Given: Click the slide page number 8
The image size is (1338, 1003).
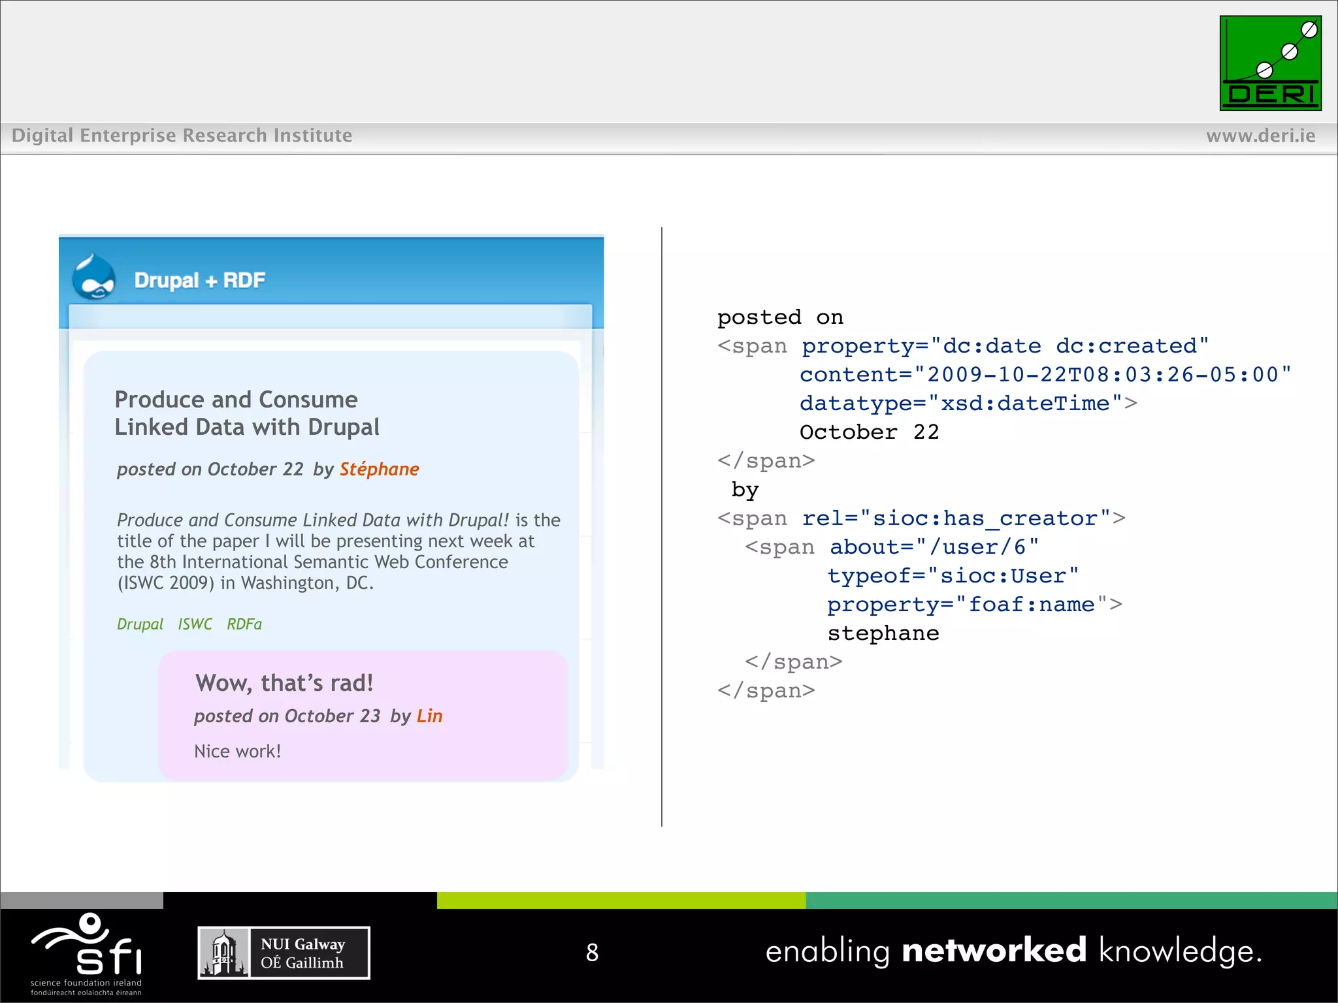Looking at the screenshot, I should pos(592,953).
